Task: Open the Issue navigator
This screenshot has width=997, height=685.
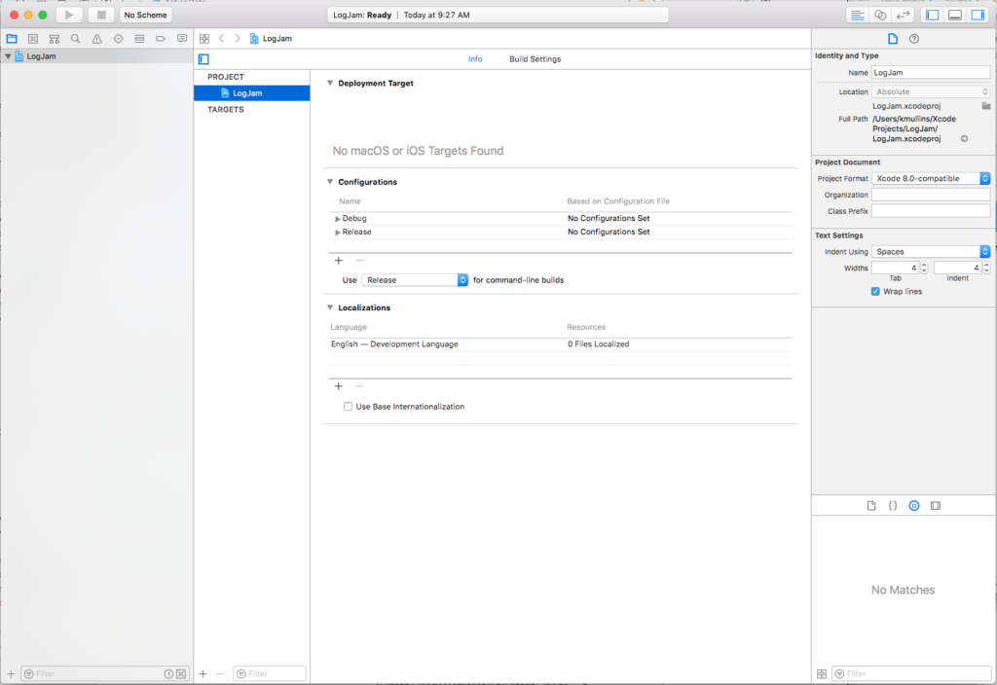Action: pyautogui.click(x=96, y=38)
